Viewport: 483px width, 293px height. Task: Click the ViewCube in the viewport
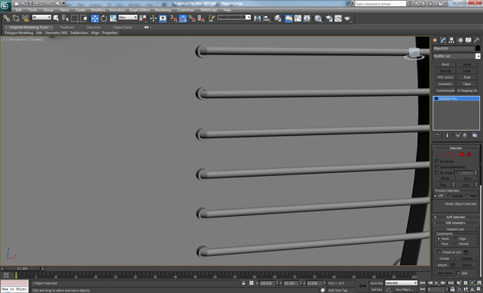coord(414,54)
